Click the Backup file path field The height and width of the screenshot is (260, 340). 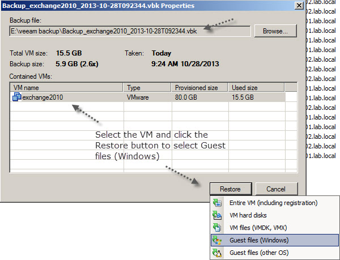130,31
